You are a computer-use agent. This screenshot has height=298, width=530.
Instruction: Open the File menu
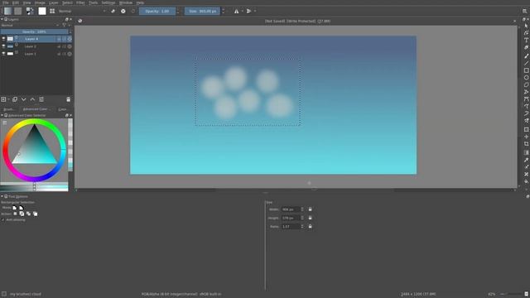click(6, 2)
